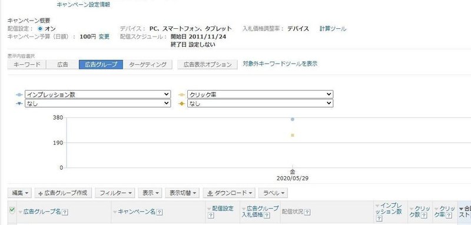
Task: Click help icon beside 広告グループ名 column
Action: click(x=65, y=212)
